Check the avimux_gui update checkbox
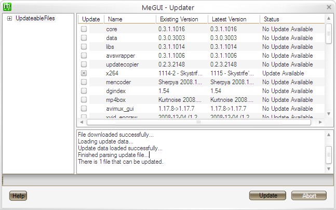 (x=84, y=108)
